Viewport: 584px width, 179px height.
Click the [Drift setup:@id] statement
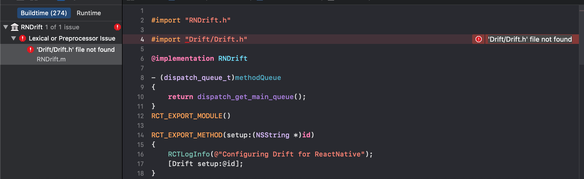(205, 164)
